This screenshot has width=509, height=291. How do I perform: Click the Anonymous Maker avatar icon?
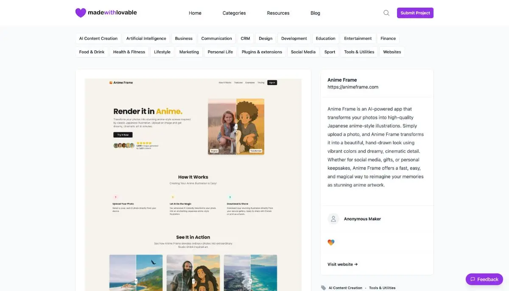pyautogui.click(x=333, y=219)
